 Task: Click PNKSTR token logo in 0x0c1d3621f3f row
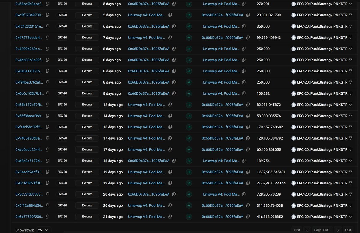pyautogui.click(x=293, y=183)
